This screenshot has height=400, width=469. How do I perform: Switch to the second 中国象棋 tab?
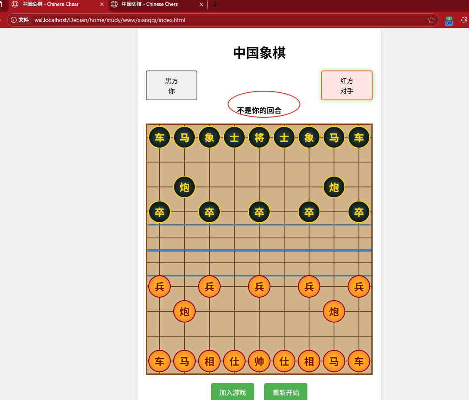(x=154, y=4)
